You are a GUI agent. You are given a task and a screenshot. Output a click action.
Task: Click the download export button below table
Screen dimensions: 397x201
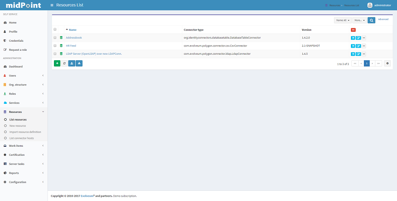(79, 63)
